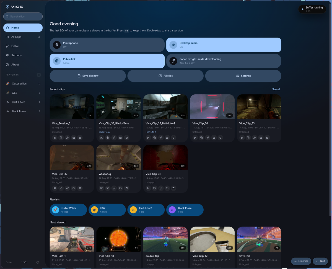This screenshot has height=269, width=332.
Task: Open Half-Life 2 playlist in sidebar
Action: (x=23, y=102)
